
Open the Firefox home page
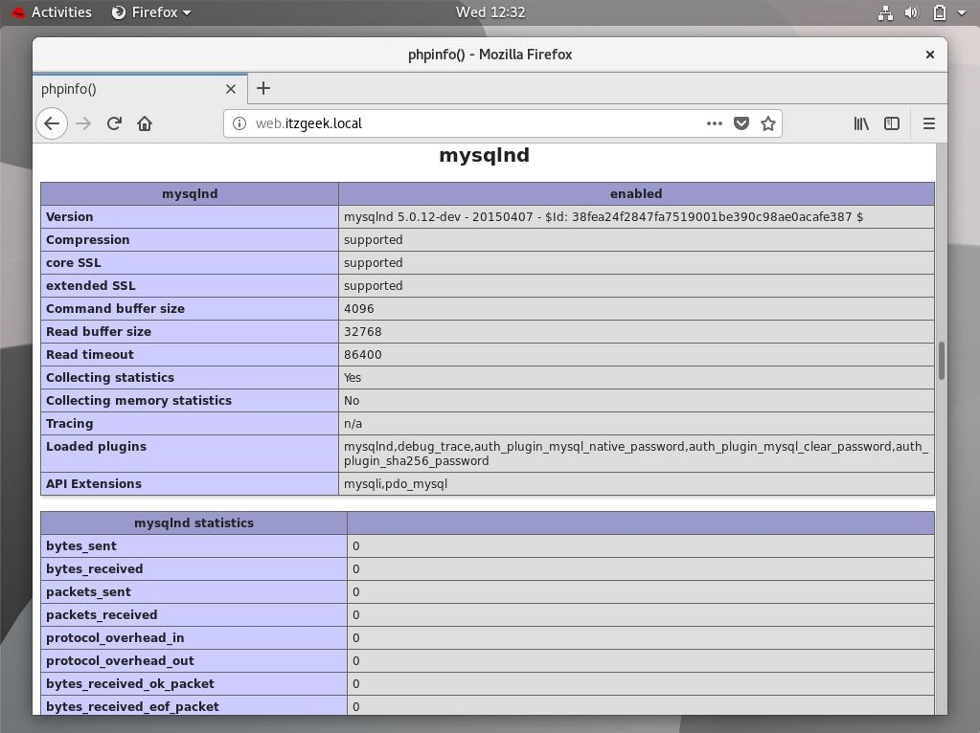[144, 122]
